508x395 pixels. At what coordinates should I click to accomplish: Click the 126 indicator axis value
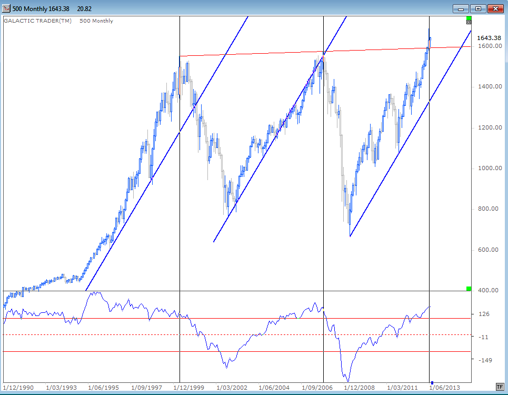tap(484, 314)
